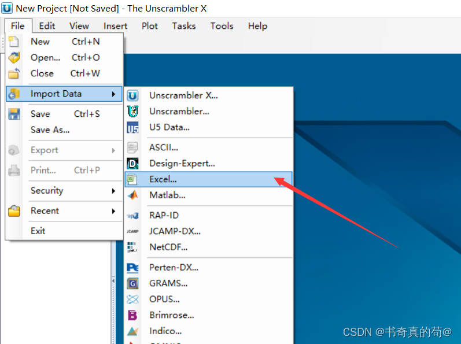This screenshot has width=461, height=344.
Task: Choose Close from the File menu
Action: tap(64, 73)
